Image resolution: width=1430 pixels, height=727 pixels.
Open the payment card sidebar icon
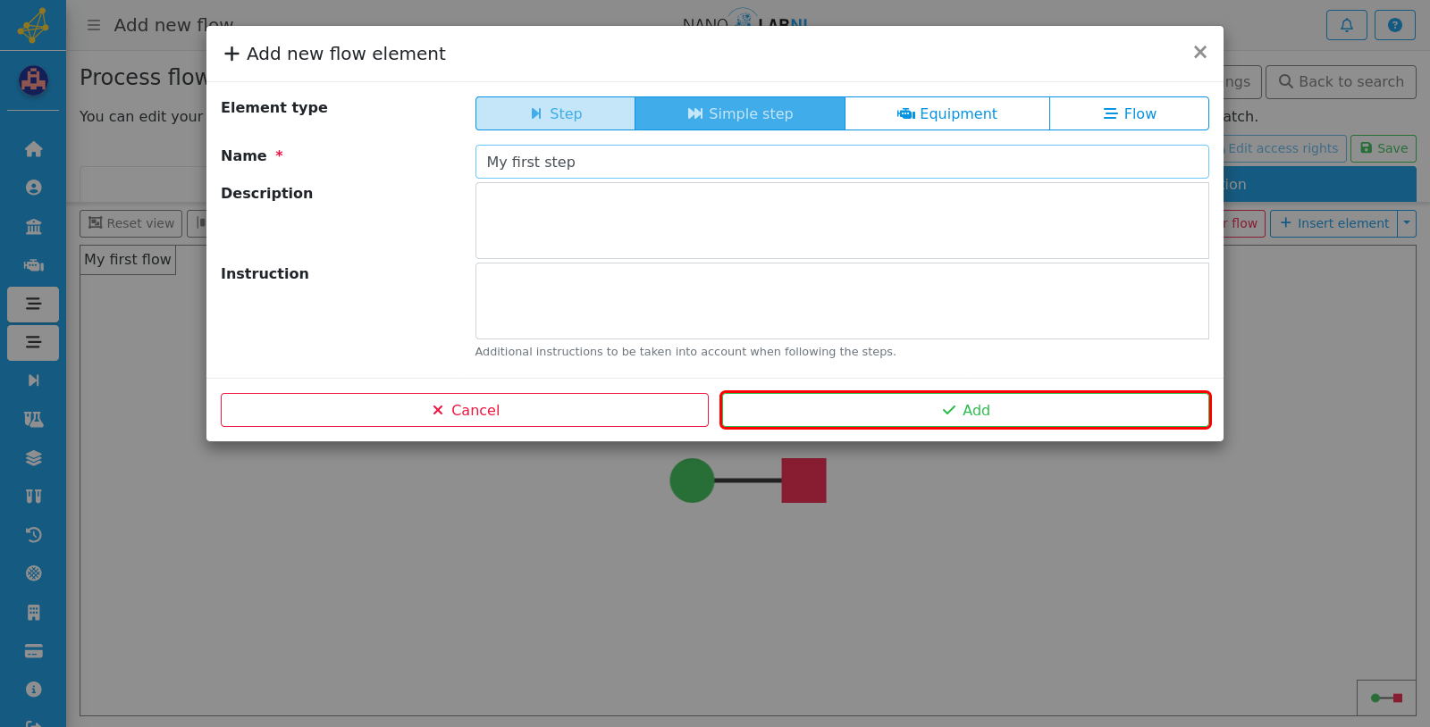click(x=33, y=651)
